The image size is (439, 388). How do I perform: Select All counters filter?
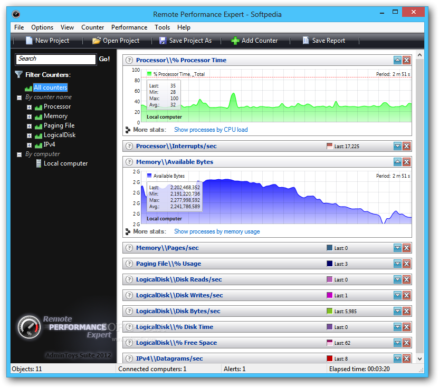click(51, 88)
